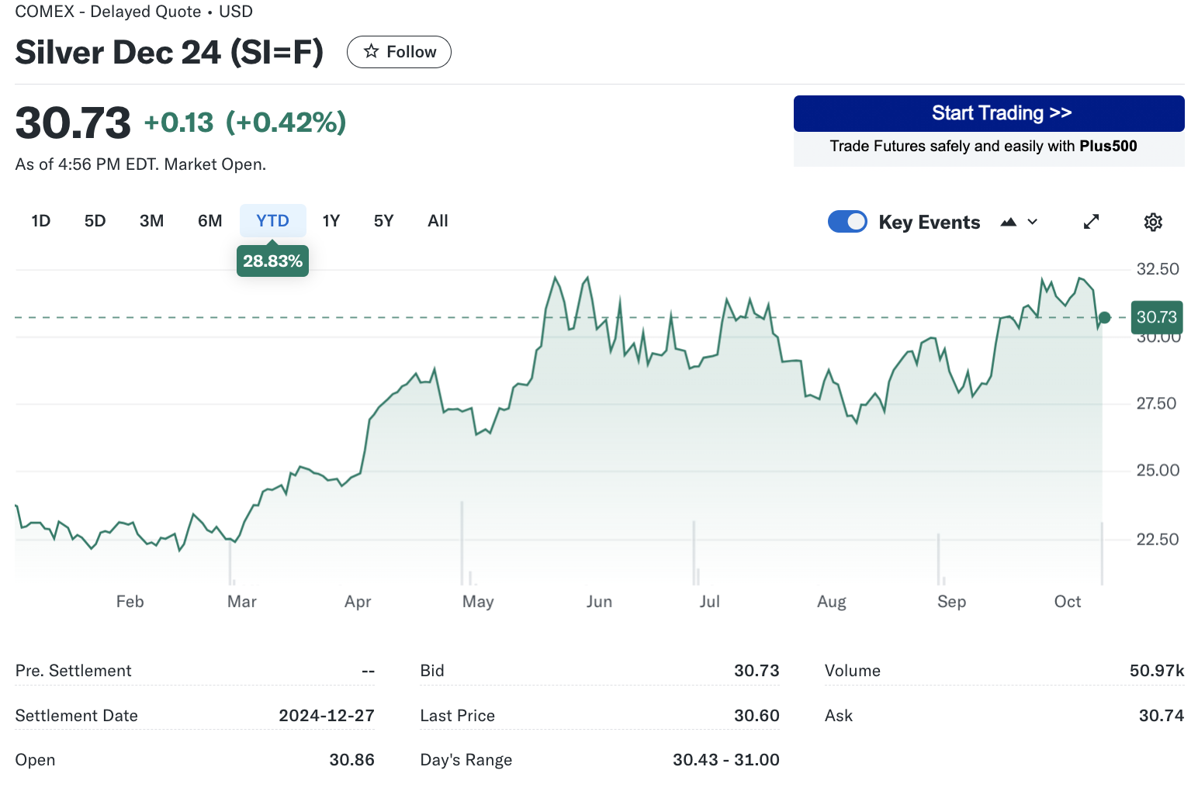
Task: Click the 30.73 price label on chart axis
Action: point(1157,317)
